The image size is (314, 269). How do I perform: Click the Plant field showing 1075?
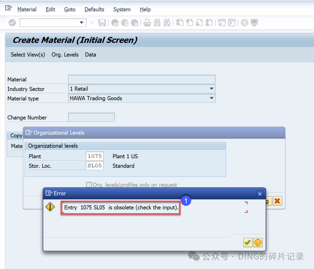(x=95, y=156)
